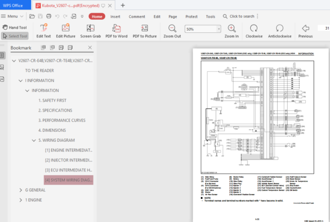The width and height of the screenshot is (330, 222).
Task: Open a new tab with plus button
Action: [123, 5]
